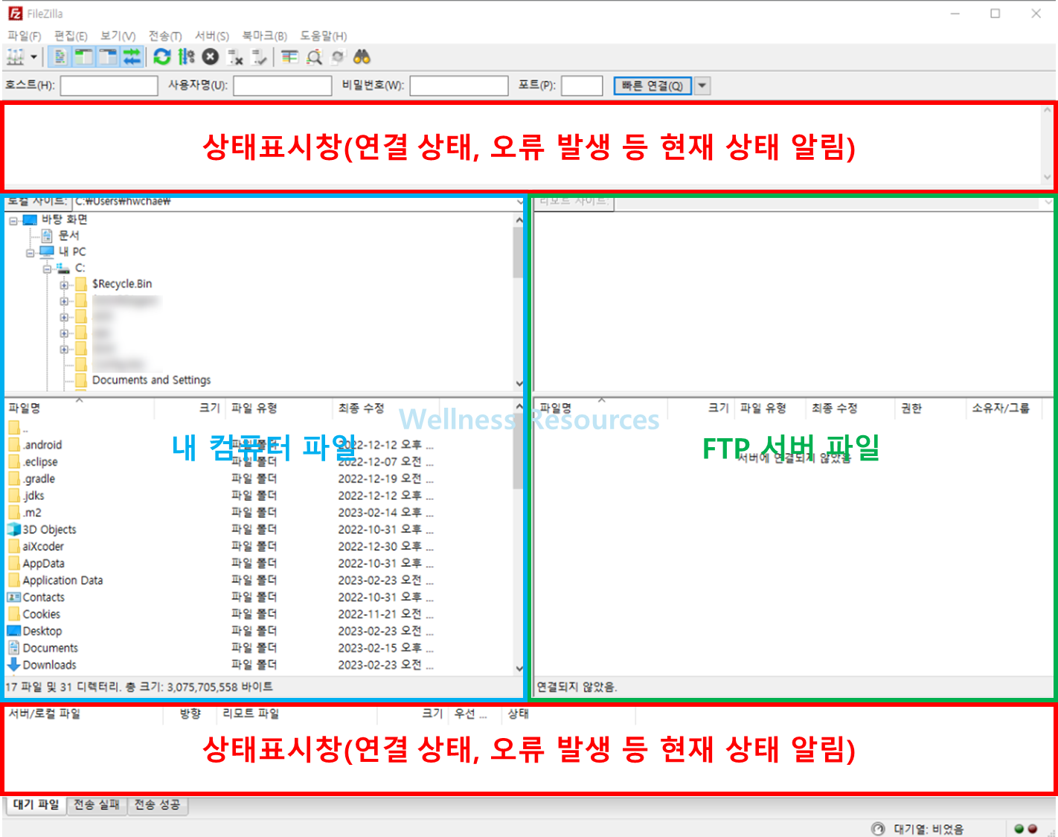Open the Site Manager dropdown arrow
The width and height of the screenshot is (1058, 837).
tap(33, 57)
